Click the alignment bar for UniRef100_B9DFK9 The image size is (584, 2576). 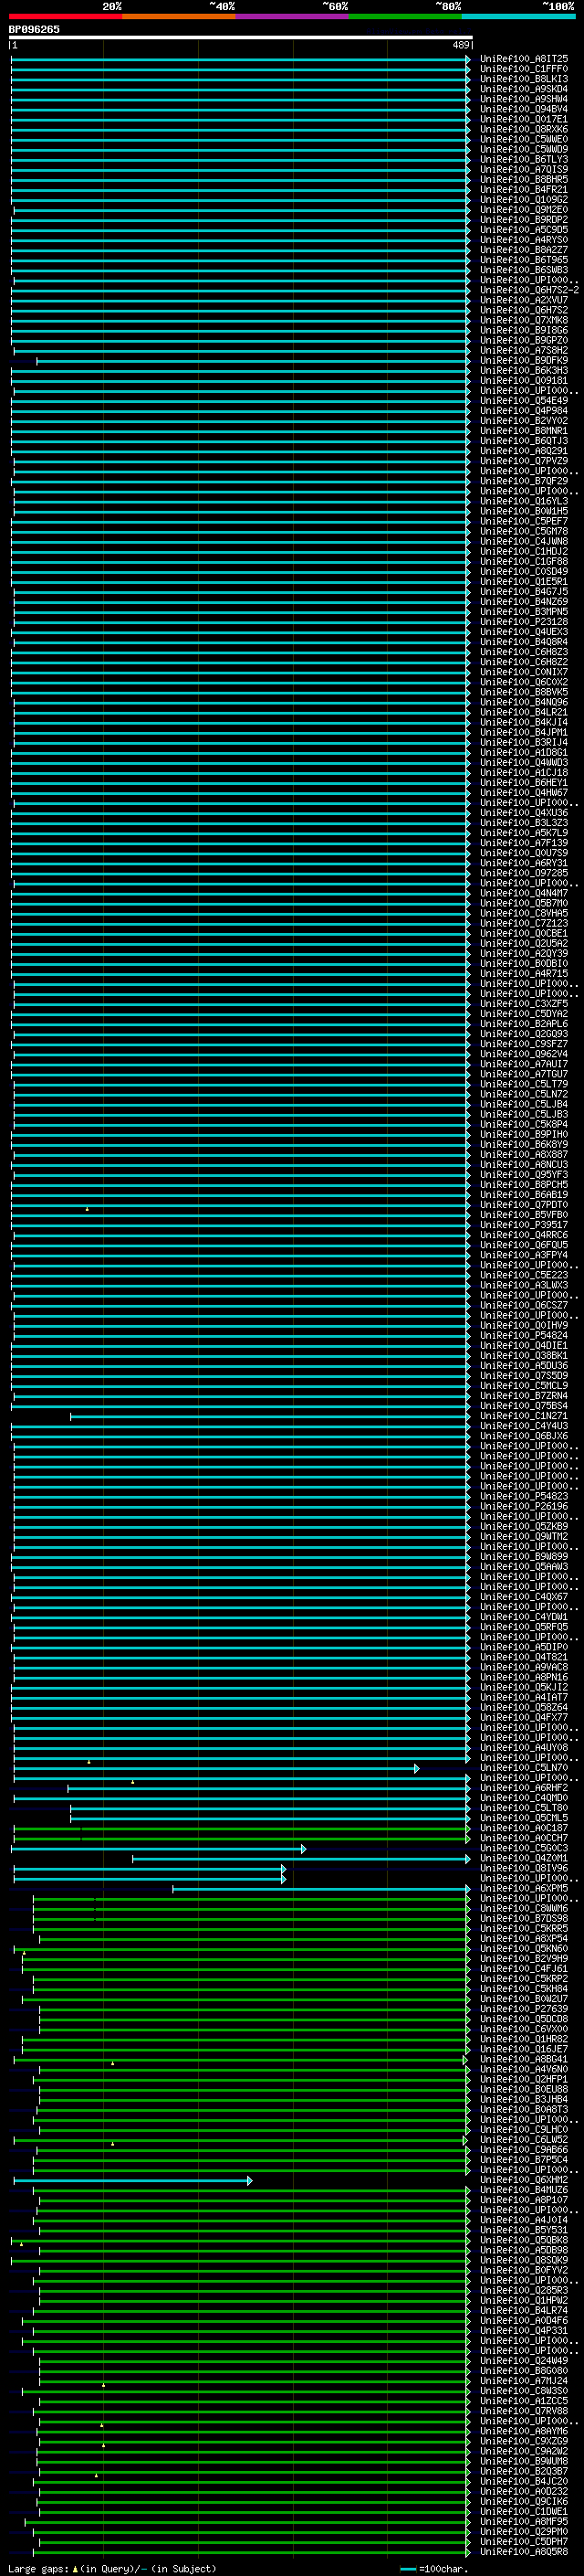(x=254, y=361)
